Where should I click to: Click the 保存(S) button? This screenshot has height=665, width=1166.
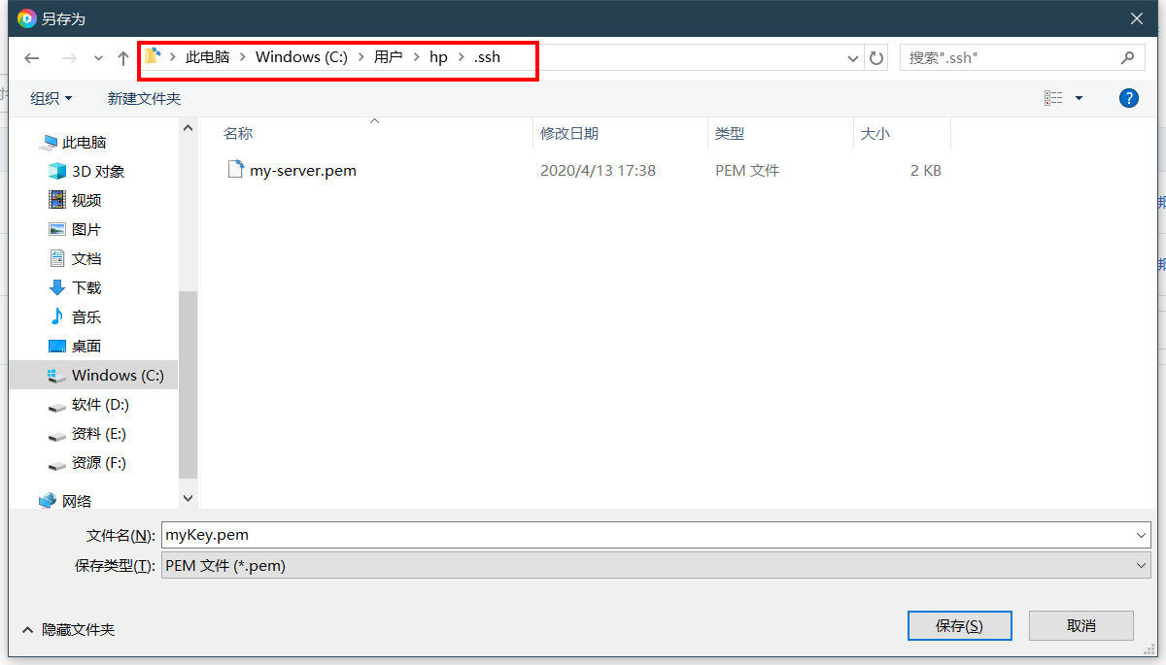(960, 626)
